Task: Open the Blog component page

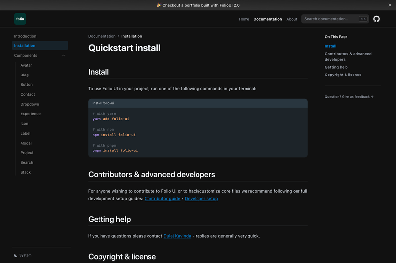Action: [x=24, y=75]
